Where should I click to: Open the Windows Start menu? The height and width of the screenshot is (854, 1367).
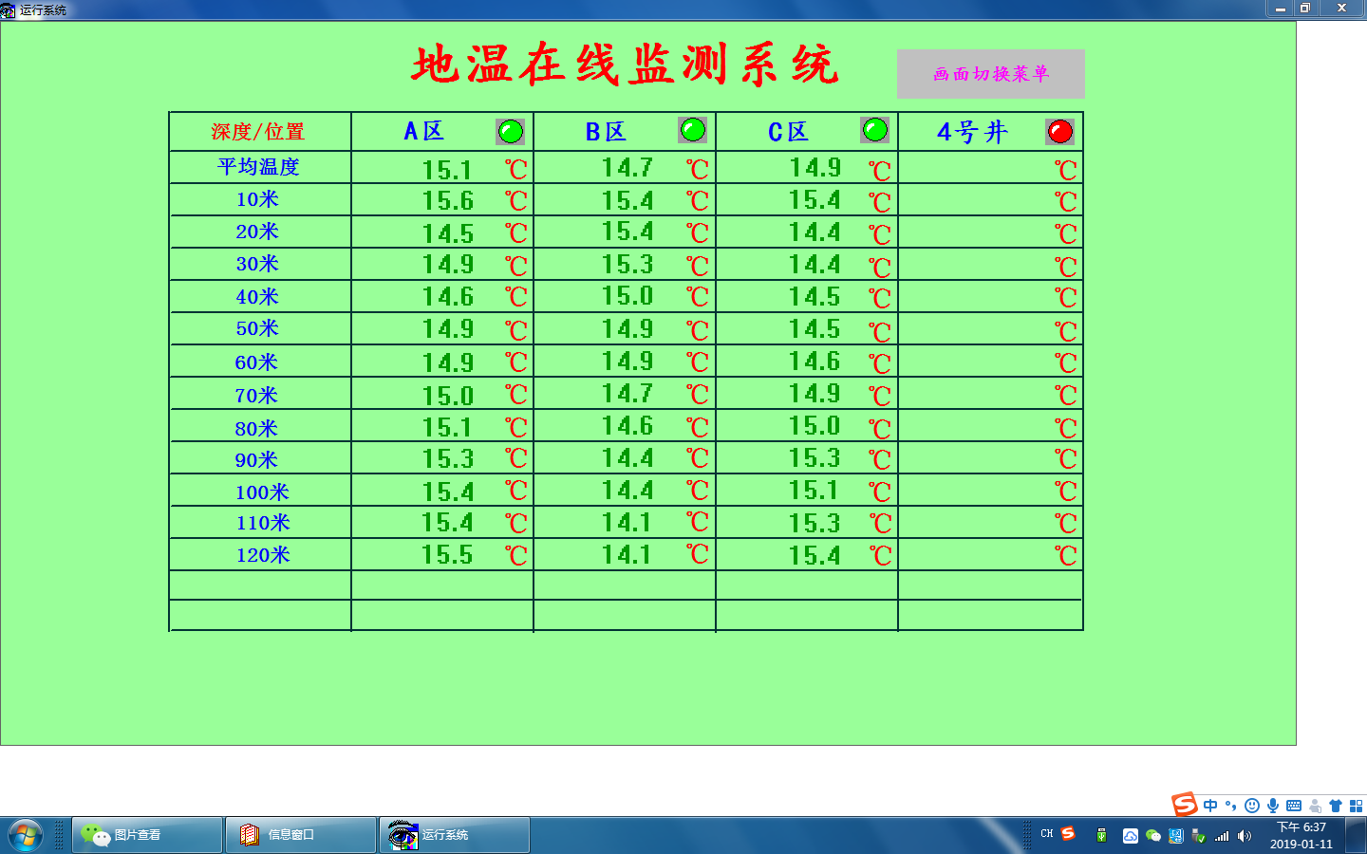tap(26, 835)
